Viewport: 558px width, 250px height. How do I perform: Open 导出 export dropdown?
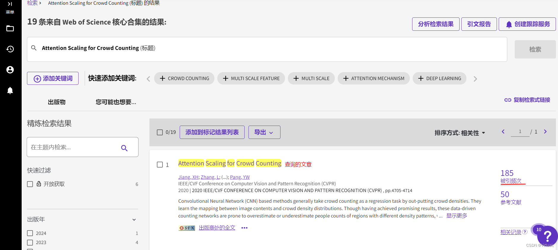264,132
